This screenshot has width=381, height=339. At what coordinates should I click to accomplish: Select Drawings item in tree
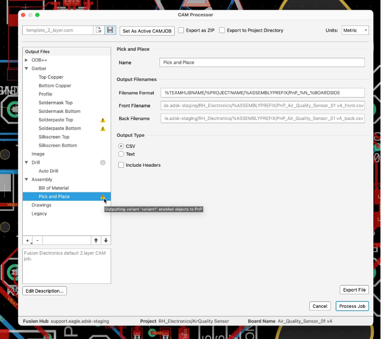tap(41, 205)
